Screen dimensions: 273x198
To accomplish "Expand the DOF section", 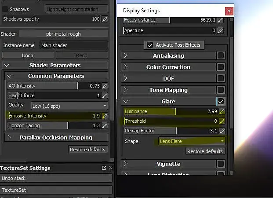I will tap(126, 78).
